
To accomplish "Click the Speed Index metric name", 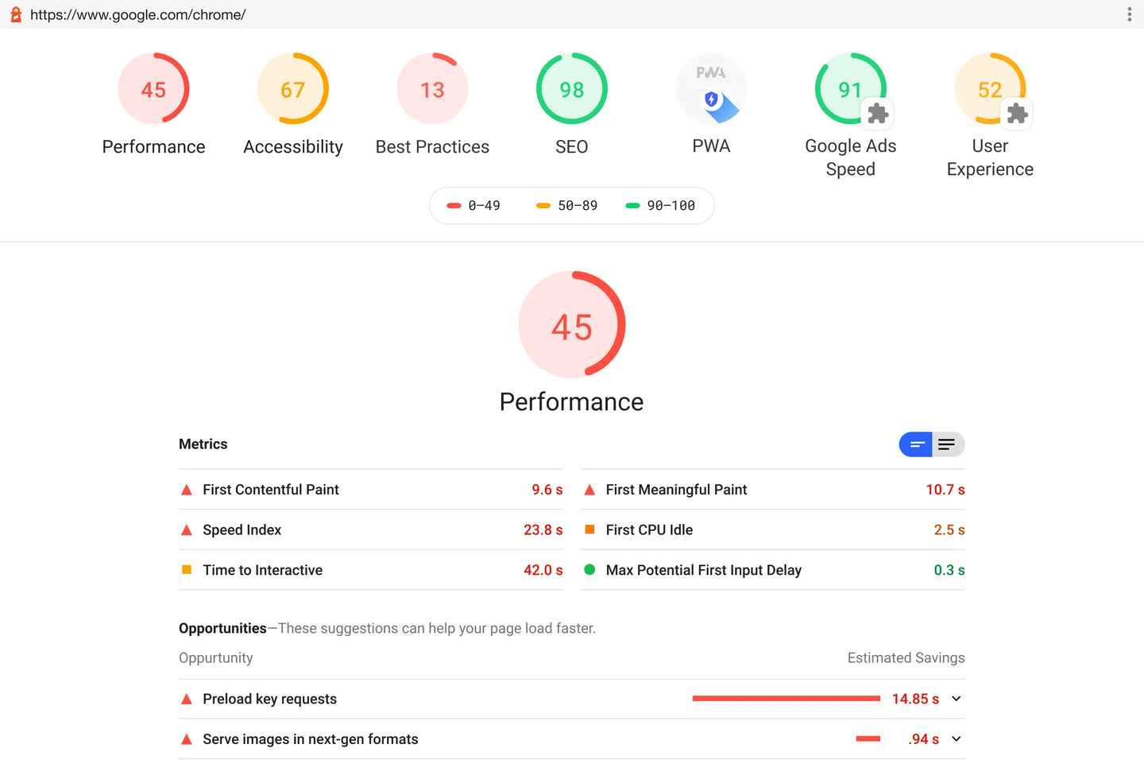I will coord(242,530).
